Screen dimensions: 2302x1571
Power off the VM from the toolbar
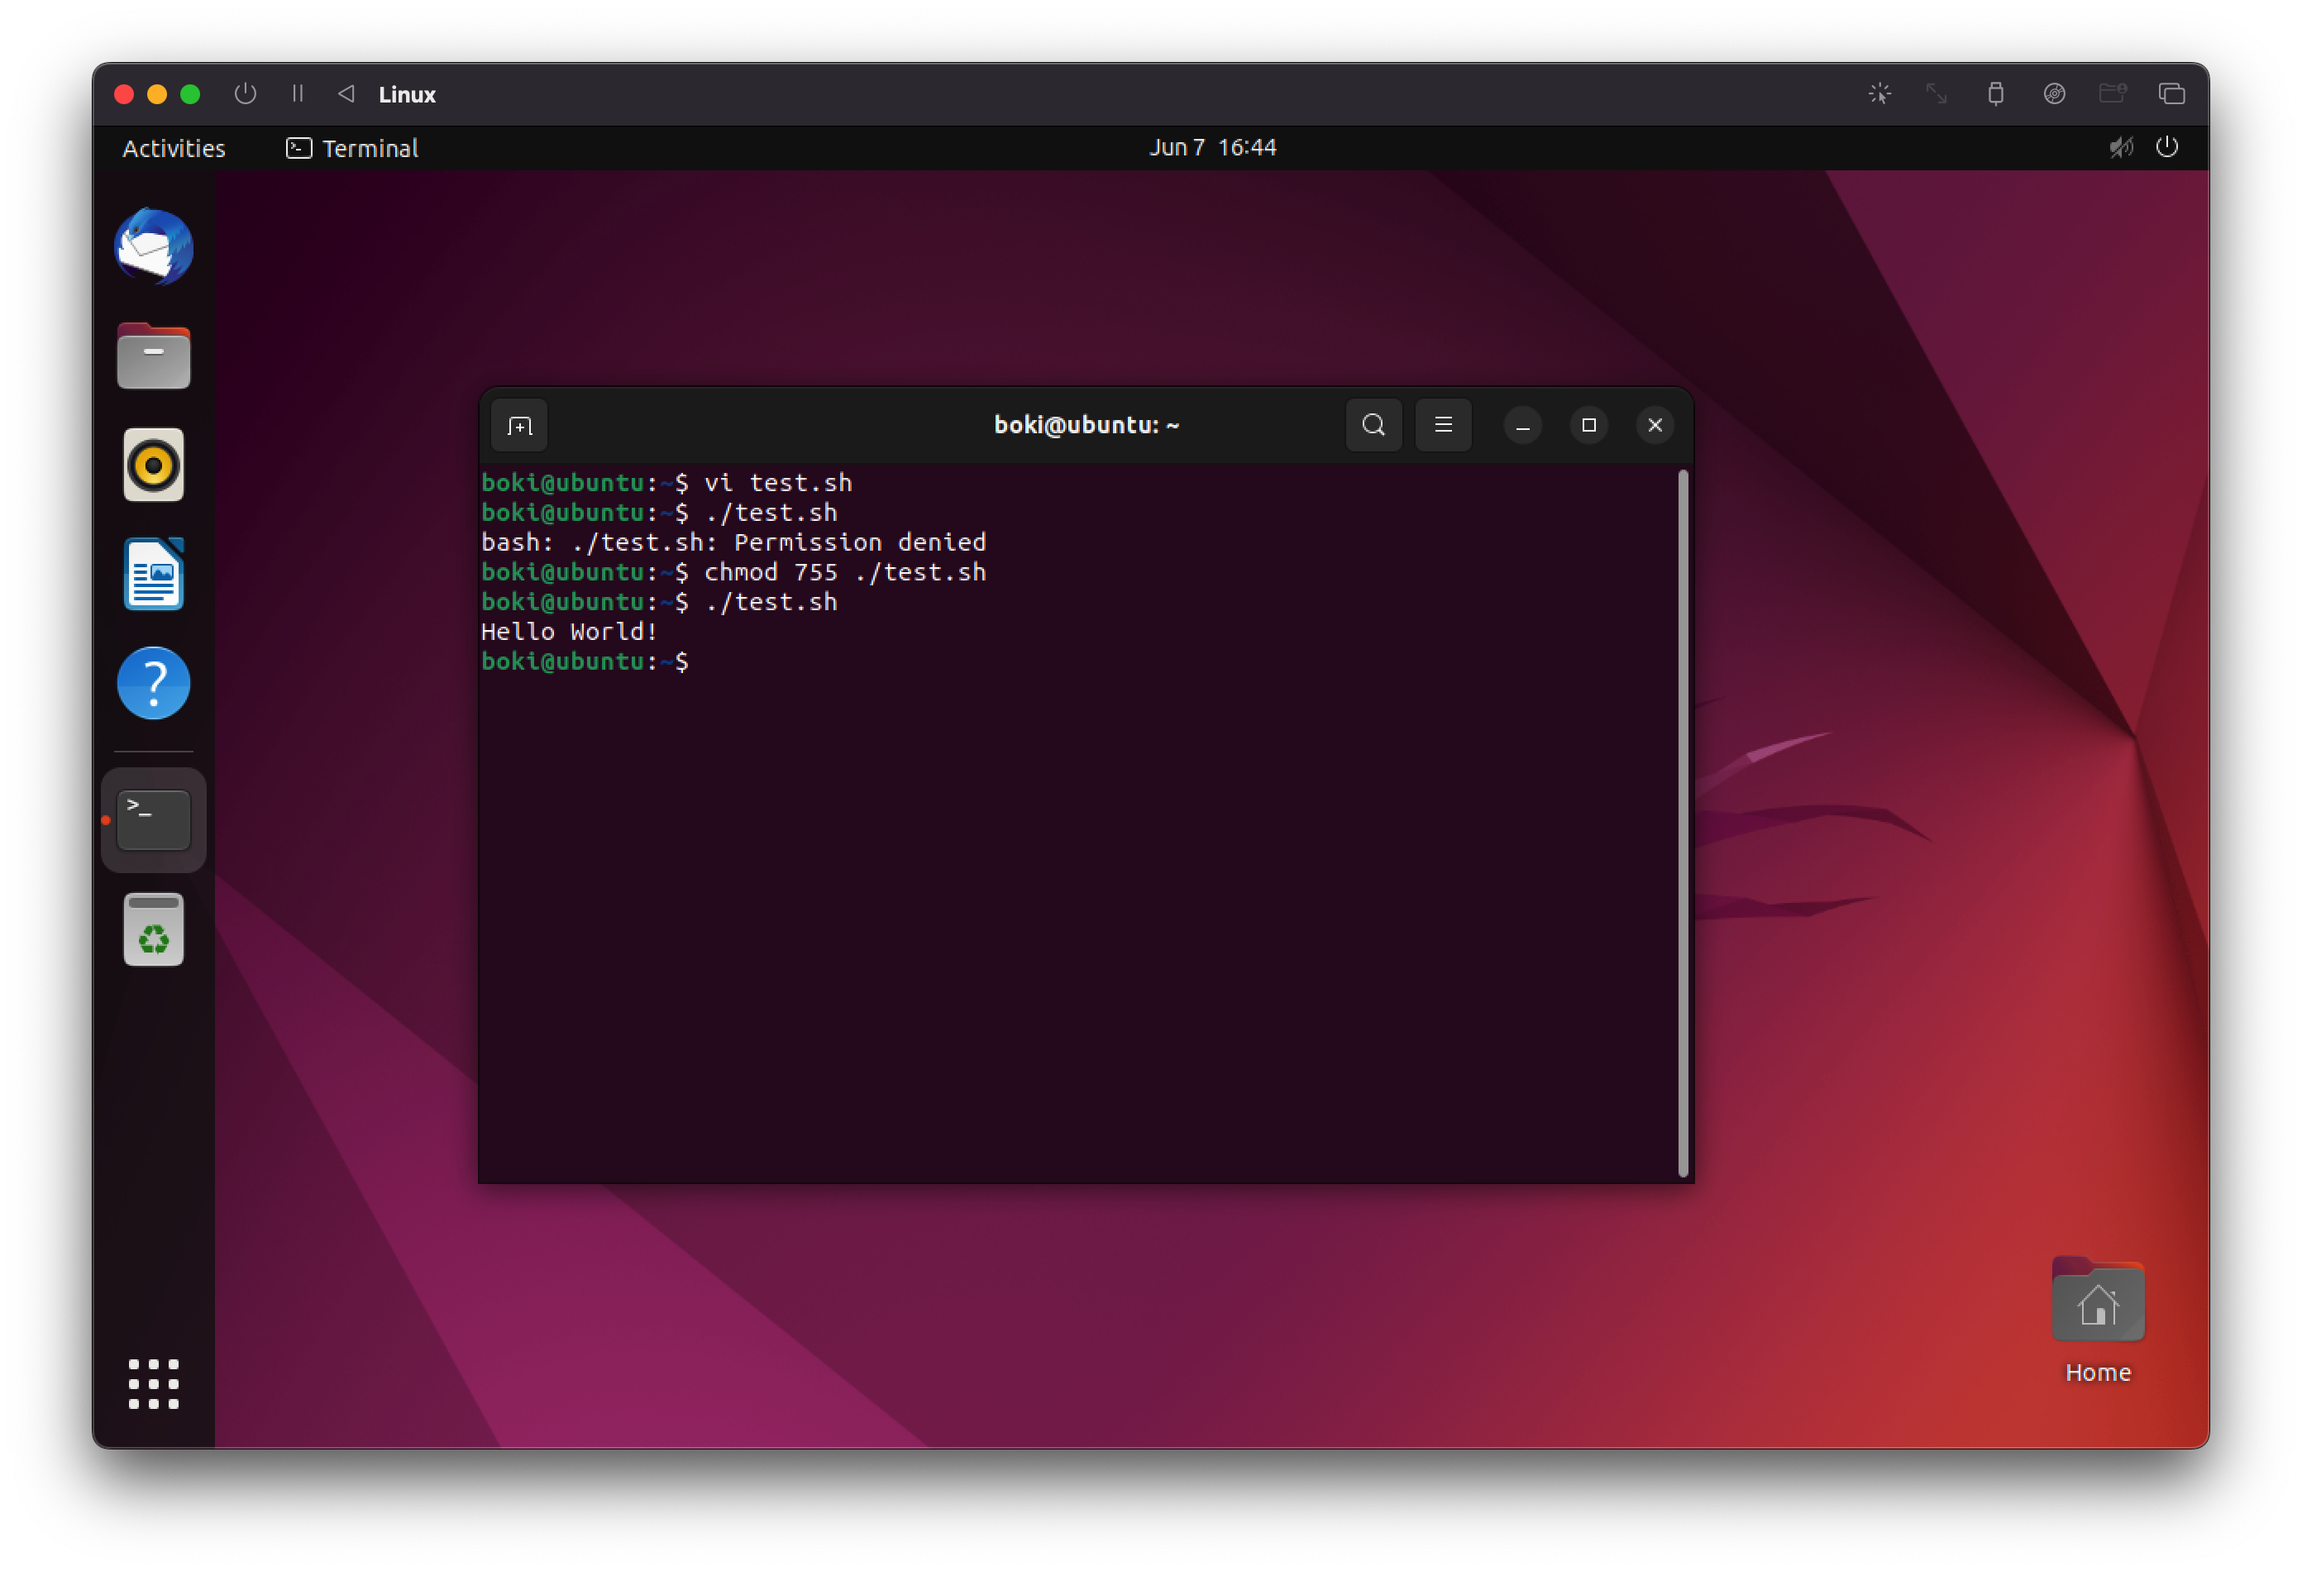coord(245,94)
